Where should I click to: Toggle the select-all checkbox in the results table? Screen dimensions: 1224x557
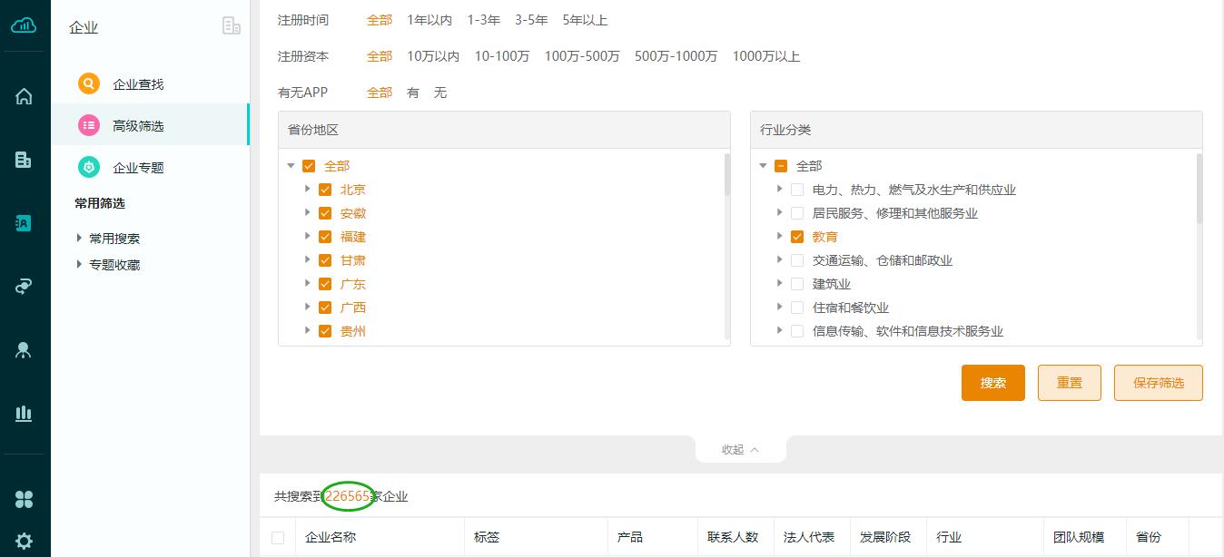[x=278, y=537]
